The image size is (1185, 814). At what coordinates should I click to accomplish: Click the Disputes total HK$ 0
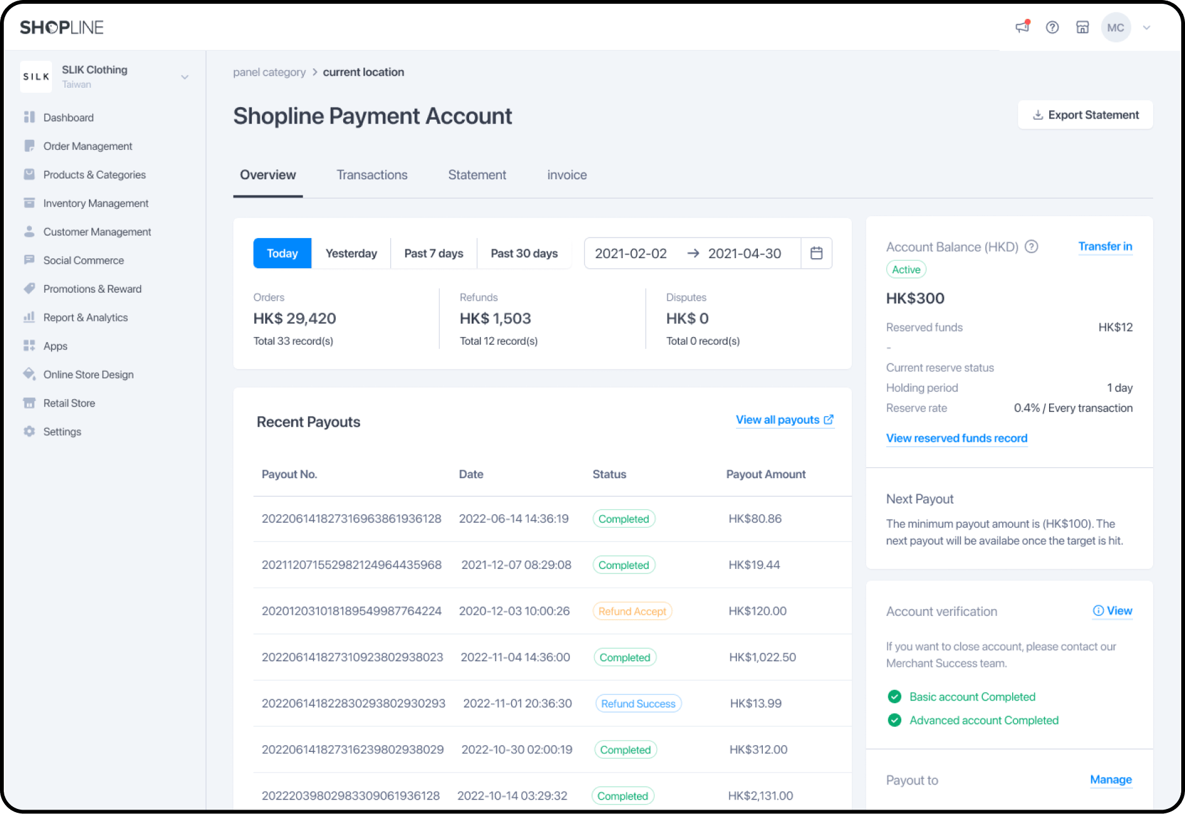[687, 318]
